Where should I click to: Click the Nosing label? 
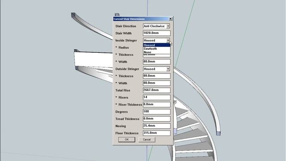click(x=121, y=126)
